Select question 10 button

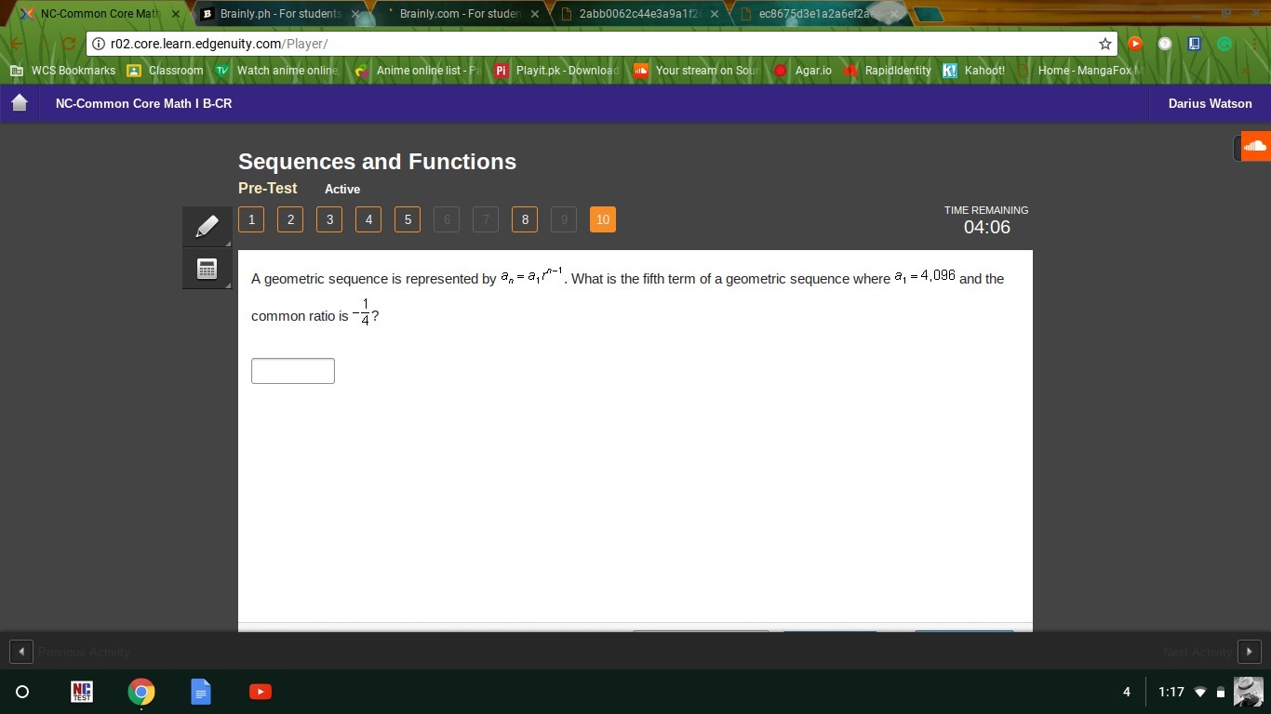point(603,219)
